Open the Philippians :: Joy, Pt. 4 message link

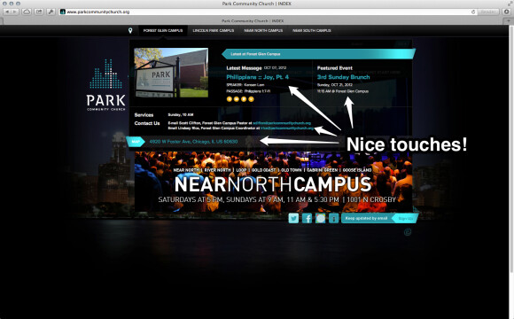coord(258,77)
